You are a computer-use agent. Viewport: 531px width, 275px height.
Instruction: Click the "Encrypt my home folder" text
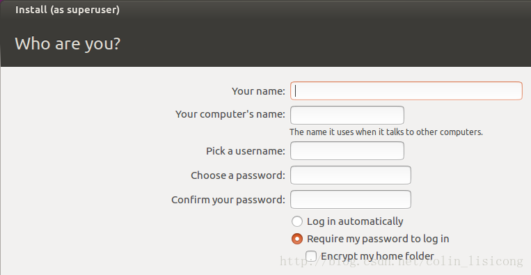(x=377, y=256)
